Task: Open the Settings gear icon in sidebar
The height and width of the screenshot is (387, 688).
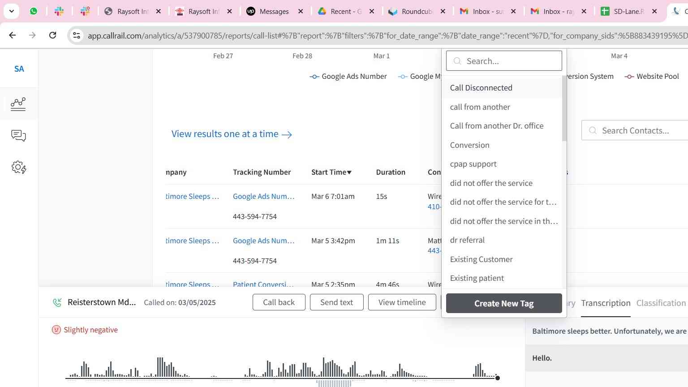Action: [18, 168]
